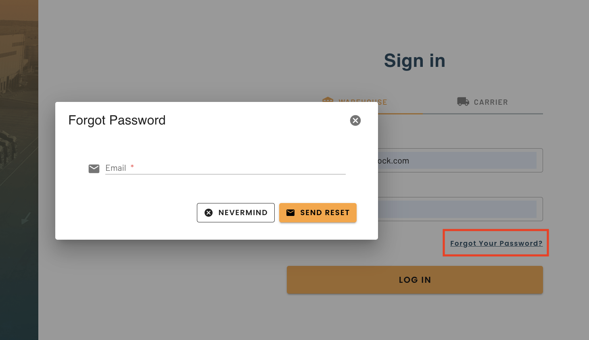589x340 pixels.
Task: Click the envelope icon beside Email field
Action: pyautogui.click(x=94, y=168)
